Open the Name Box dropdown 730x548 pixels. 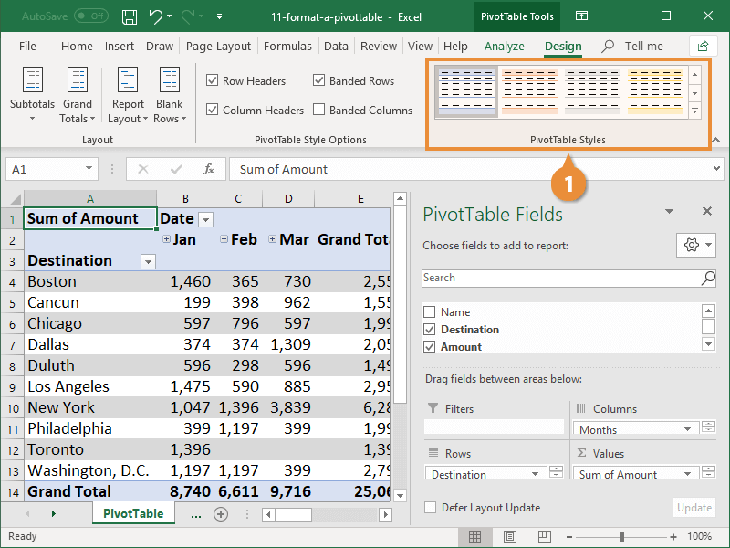coord(89,168)
